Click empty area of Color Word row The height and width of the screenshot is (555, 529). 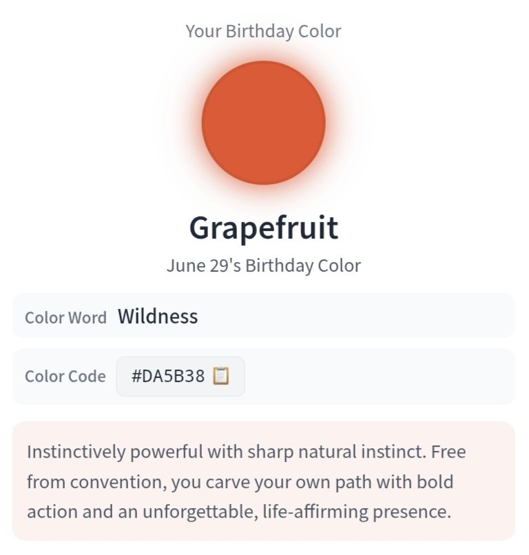point(353,316)
